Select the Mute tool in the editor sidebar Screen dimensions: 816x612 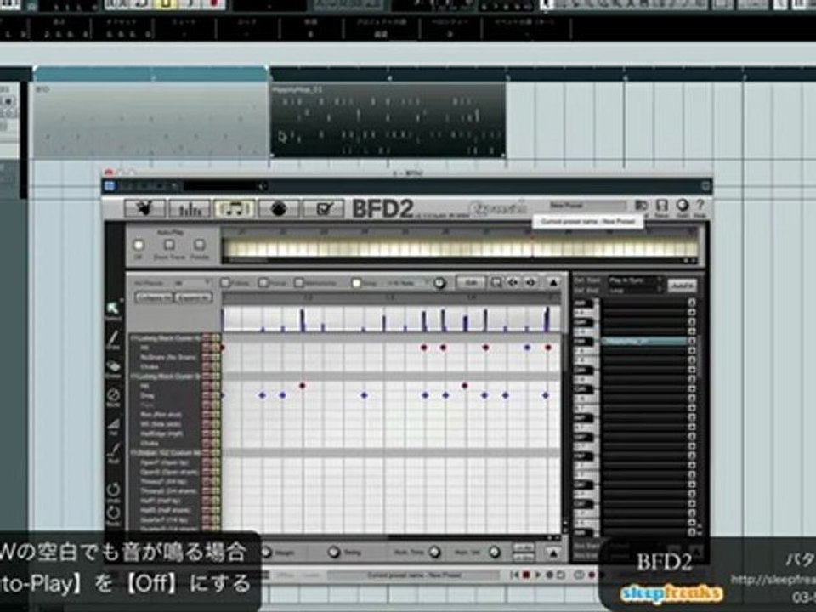(x=113, y=397)
